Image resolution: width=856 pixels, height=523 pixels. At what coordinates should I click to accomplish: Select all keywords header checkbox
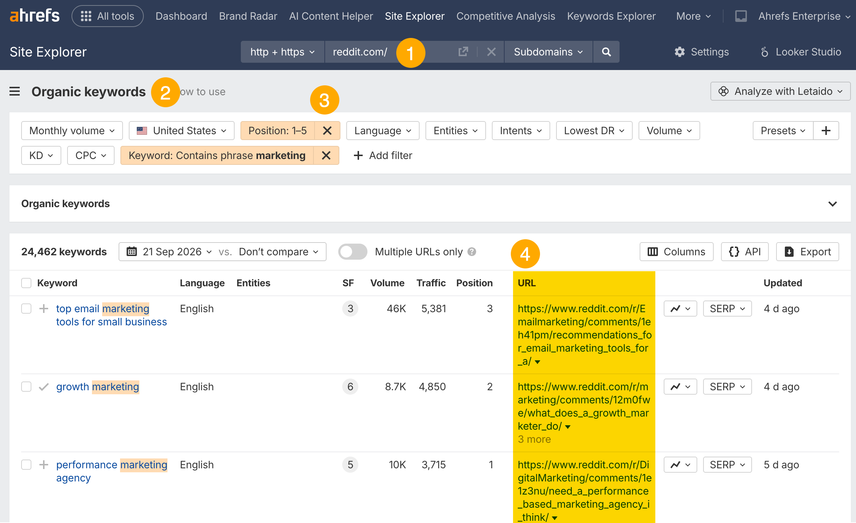click(x=26, y=283)
